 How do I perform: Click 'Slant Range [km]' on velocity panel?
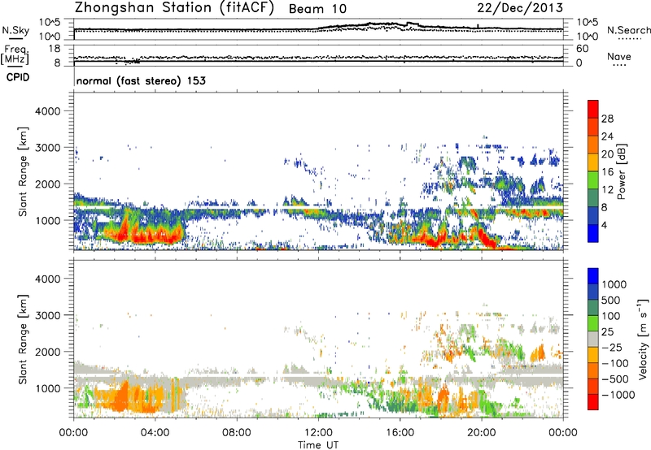point(23,340)
